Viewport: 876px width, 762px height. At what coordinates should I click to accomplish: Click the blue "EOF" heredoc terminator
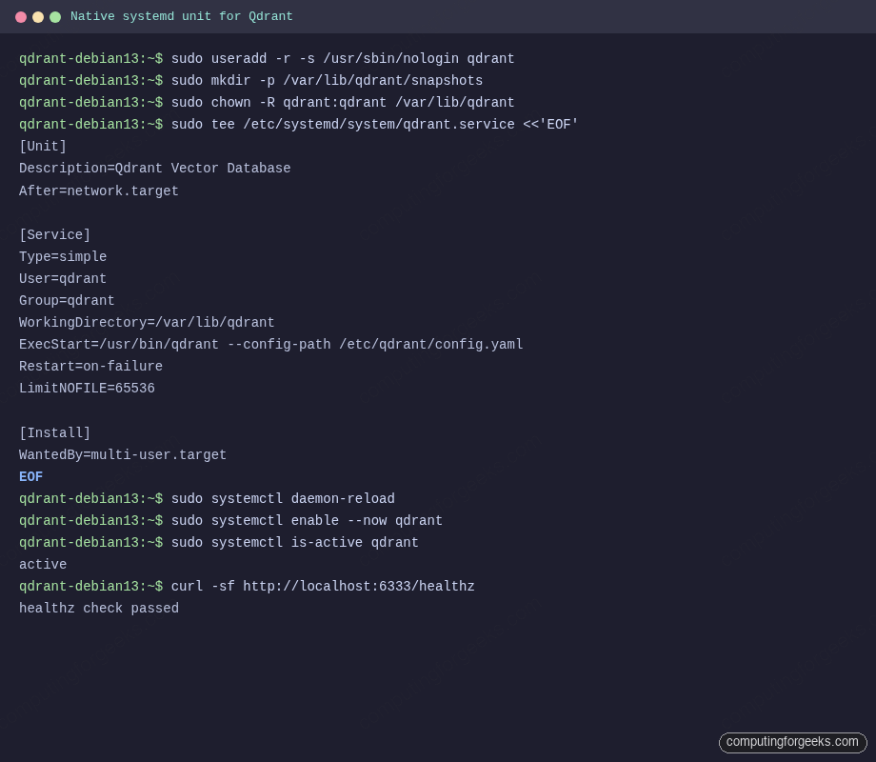coord(30,476)
